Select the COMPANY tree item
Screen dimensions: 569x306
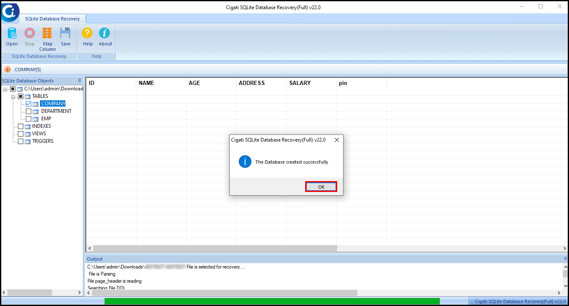(x=53, y=104)
